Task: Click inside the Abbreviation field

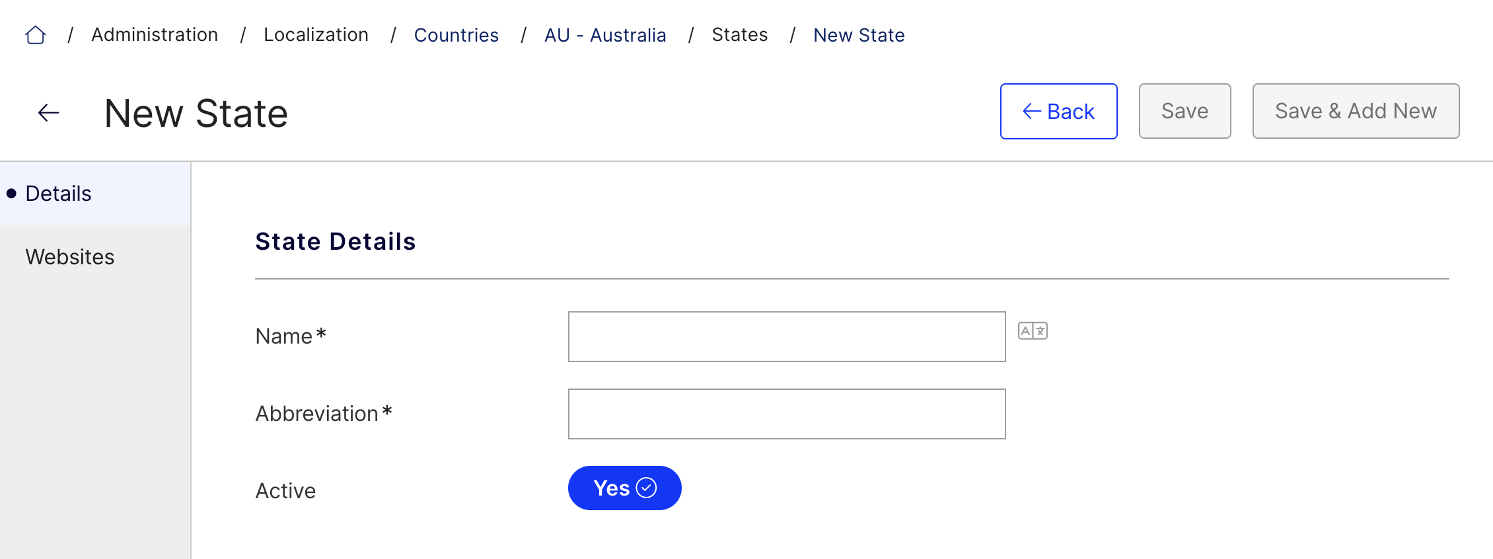Action: coord(786,414)
